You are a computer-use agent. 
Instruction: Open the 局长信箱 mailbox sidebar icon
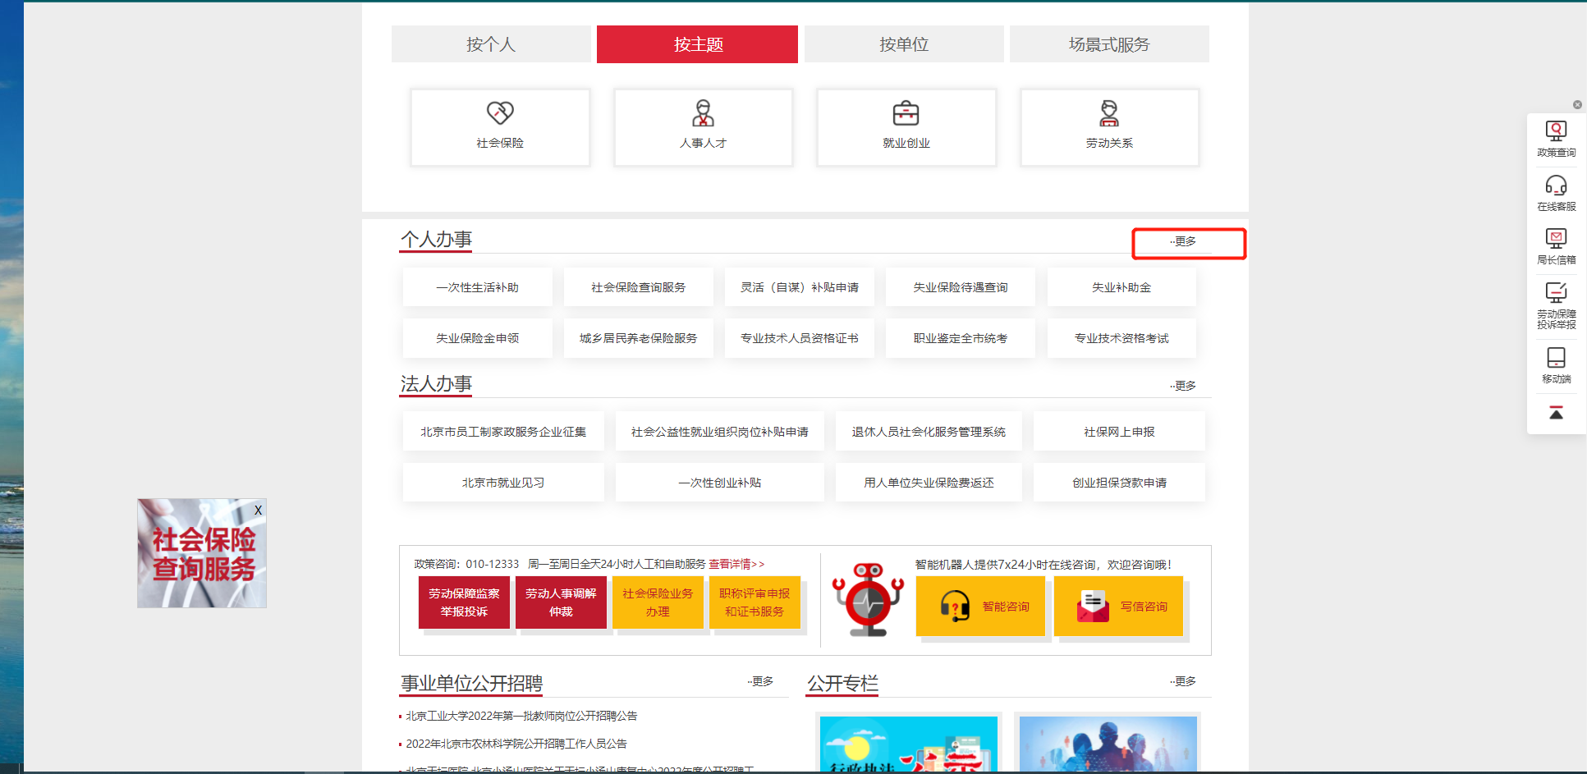pyautogui.click(x=1556, y=246)
